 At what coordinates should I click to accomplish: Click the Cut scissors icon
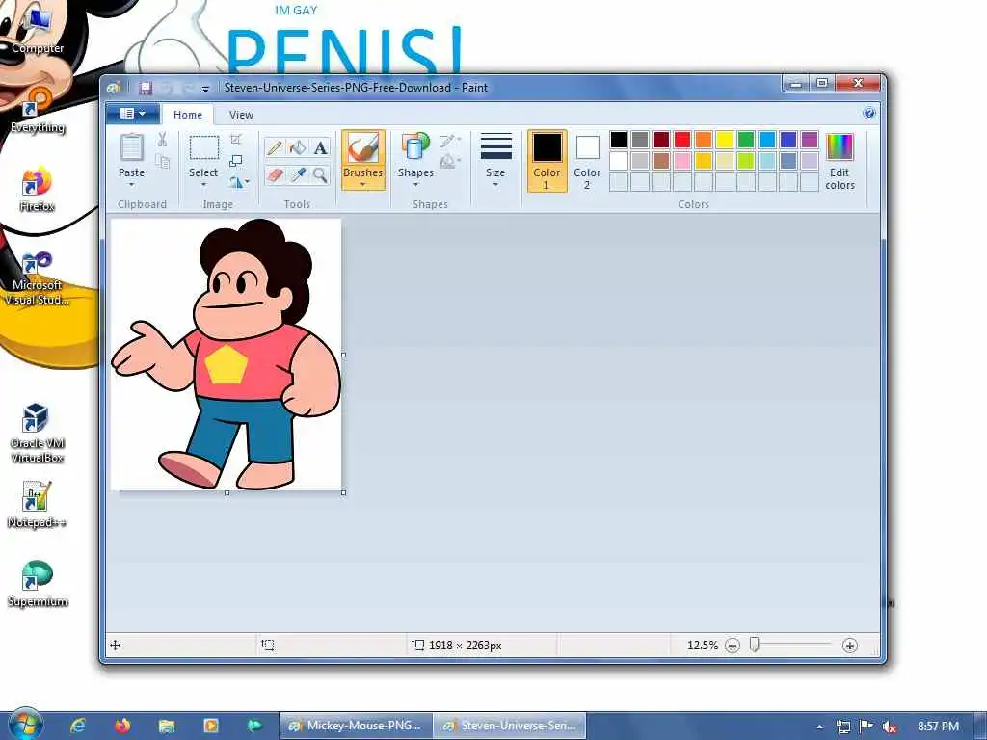tap(162, 139)
